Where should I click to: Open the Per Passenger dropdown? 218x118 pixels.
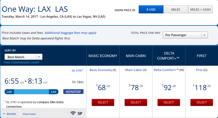pos(185,35)
